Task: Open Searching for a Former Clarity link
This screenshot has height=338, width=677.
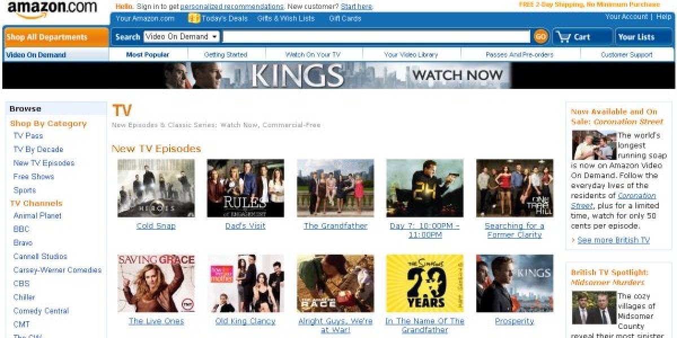Action: click(x=515, y=230)
